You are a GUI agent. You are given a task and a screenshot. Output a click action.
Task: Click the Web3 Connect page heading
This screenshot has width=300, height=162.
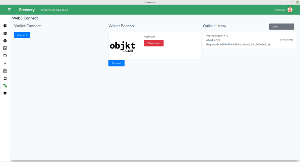pos(25,18)
